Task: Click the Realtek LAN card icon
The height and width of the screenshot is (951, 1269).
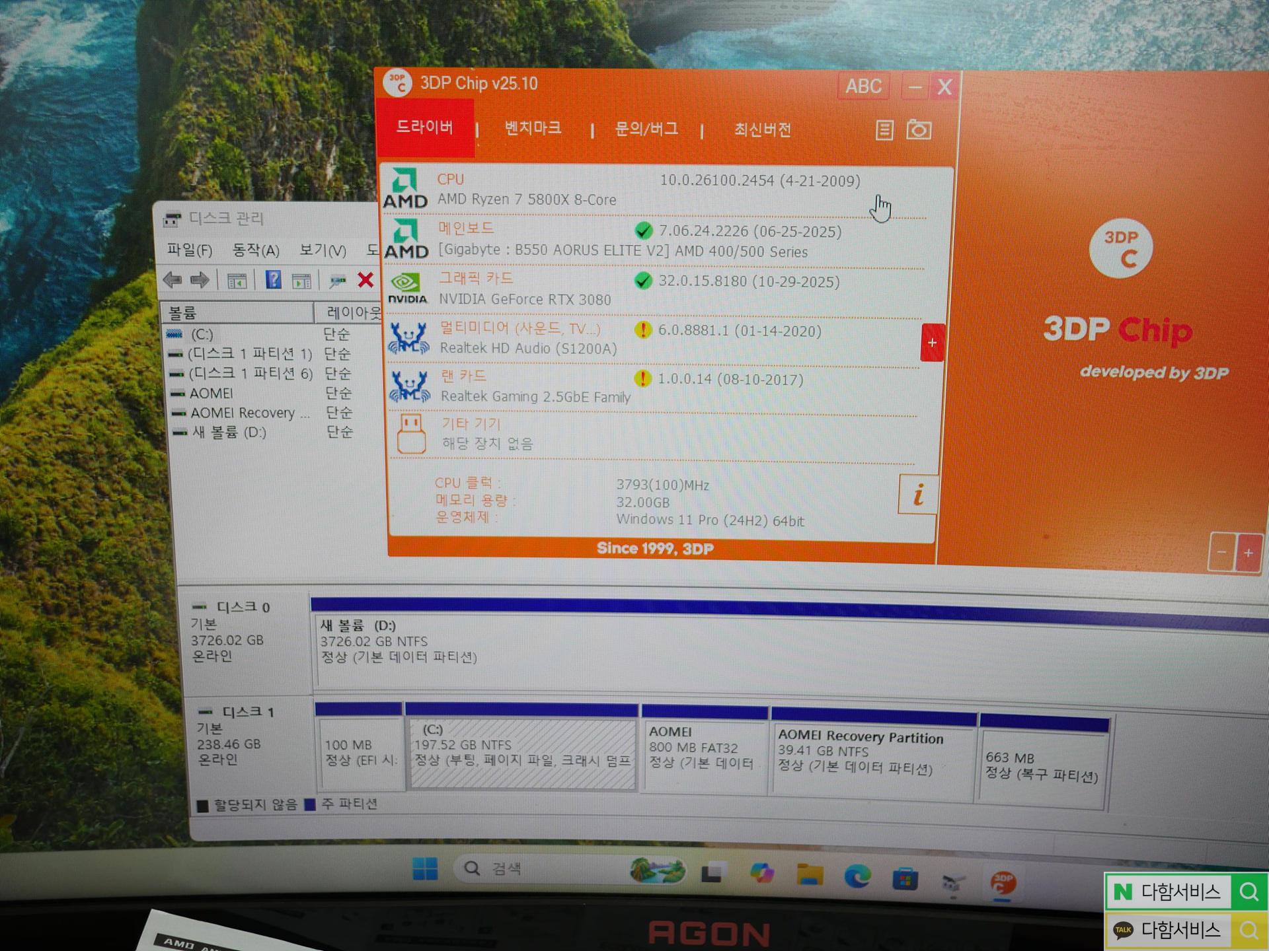Action: pos(409,386)
